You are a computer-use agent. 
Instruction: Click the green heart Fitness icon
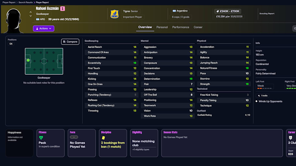[41, 138]
